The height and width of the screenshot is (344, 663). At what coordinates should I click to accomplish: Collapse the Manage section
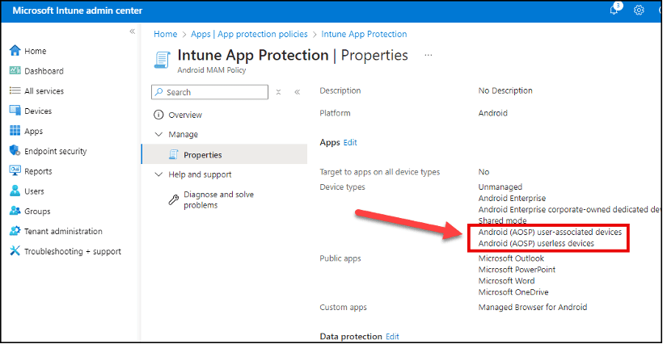click(158, 135)
